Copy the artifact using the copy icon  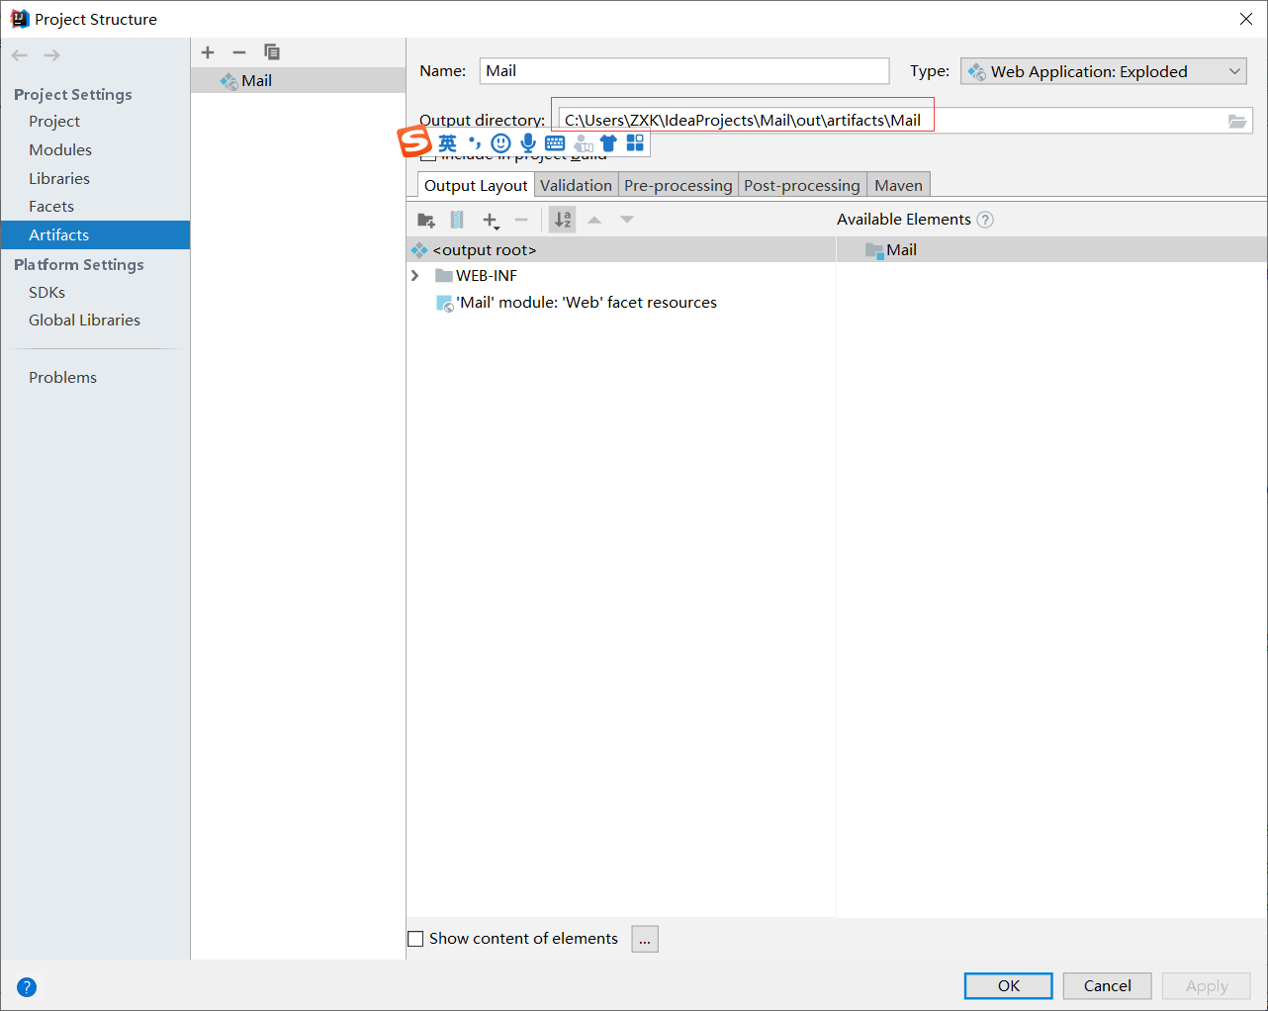click(x=272, y=52)
